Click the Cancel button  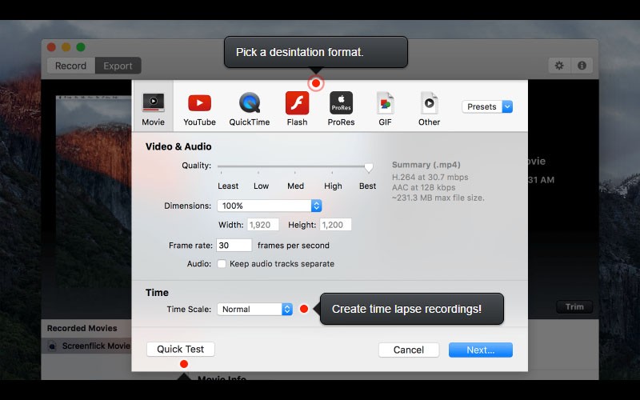click(x=409, y=350)
